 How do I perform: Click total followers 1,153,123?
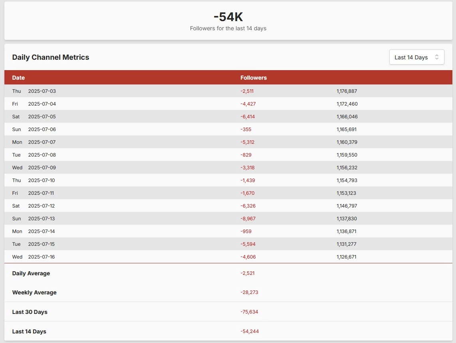[x=346, y=193]
